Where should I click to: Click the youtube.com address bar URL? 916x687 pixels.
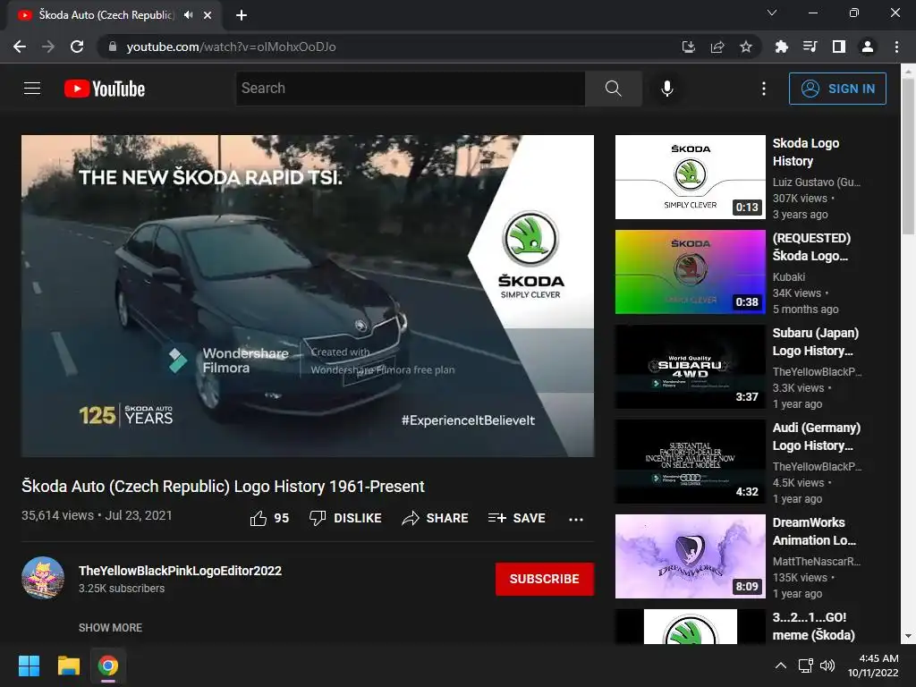(x=232, y=47)
